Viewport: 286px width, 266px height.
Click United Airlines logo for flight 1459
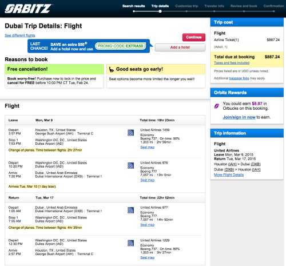pos(130,133)
